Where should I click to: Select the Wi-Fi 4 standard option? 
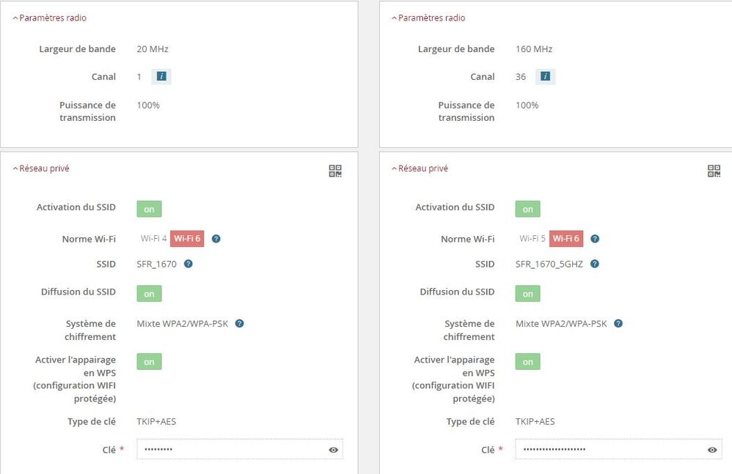pos(154,239)
